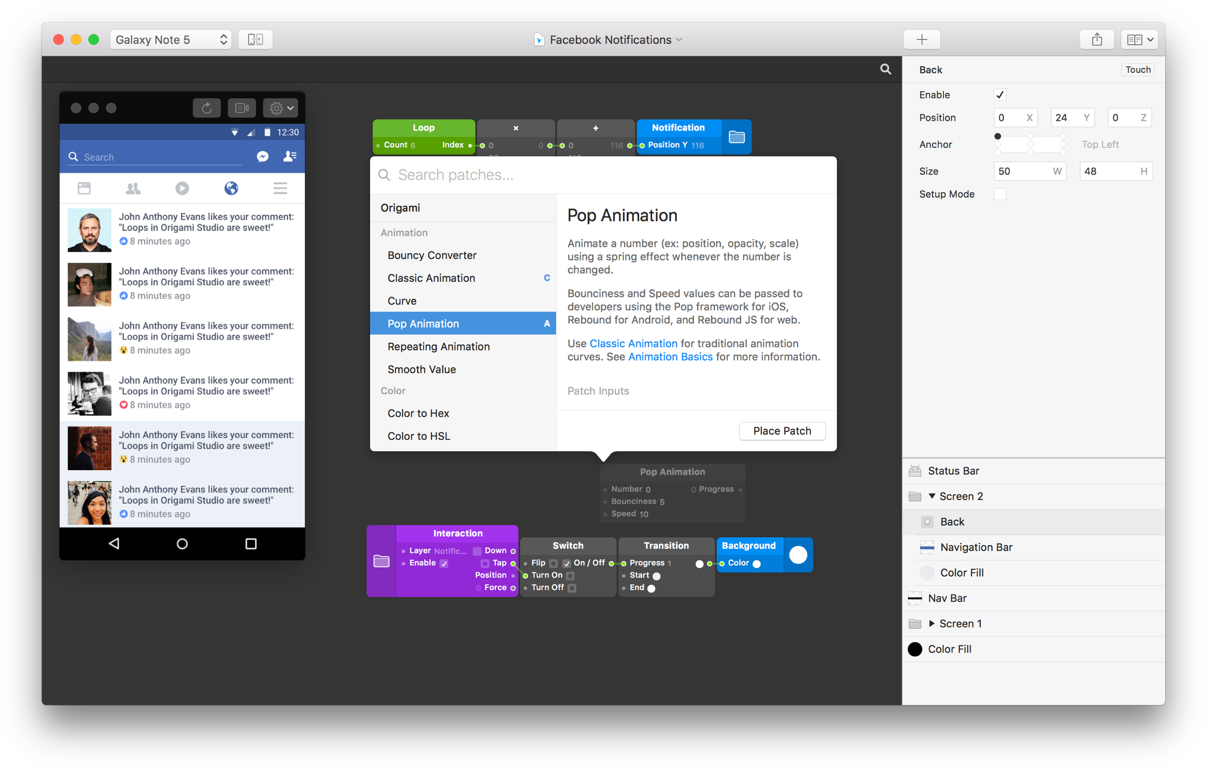Select Curve in patch list

pos(463,301)
